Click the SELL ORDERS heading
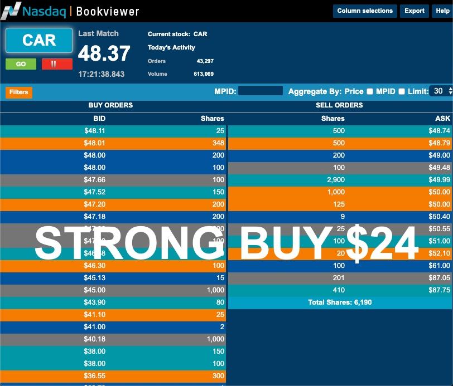Screen dimensions: 453x386 [339, 105]
